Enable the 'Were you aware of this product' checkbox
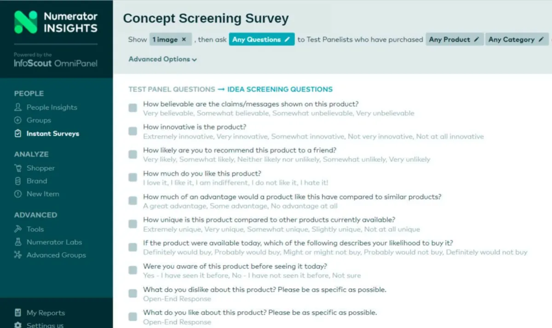Screen dimensions: 552x328 [133, 270]
